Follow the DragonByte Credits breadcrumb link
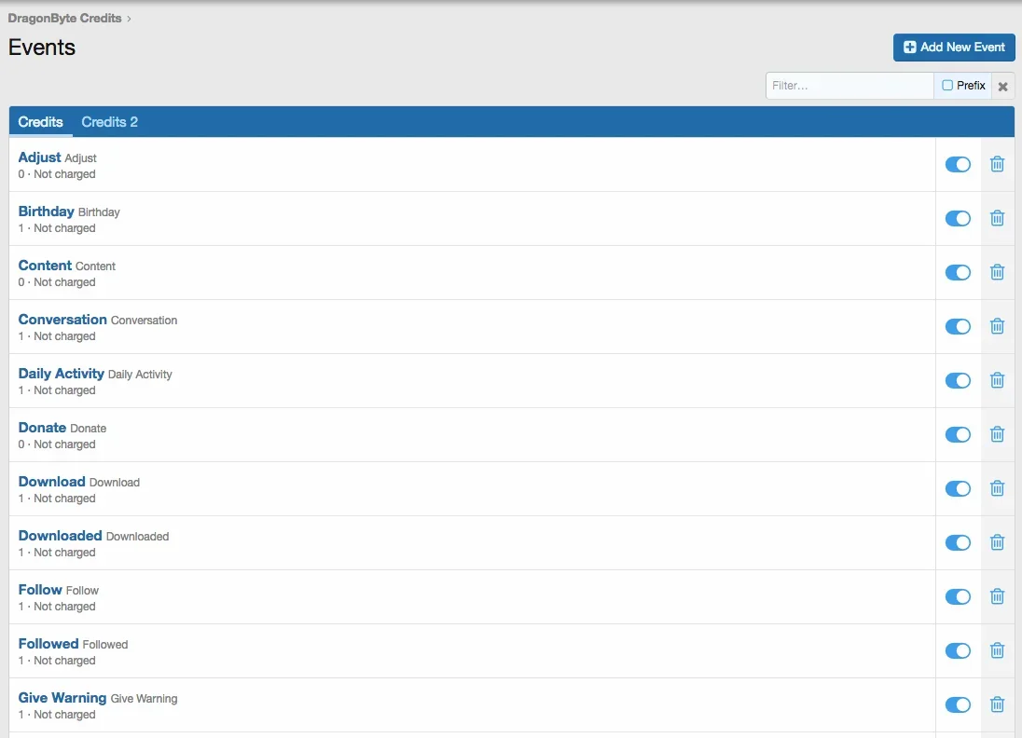Image resolution: width=1022 pixels, height=738 pixels. pyautogui.click(x=64, y=17)
